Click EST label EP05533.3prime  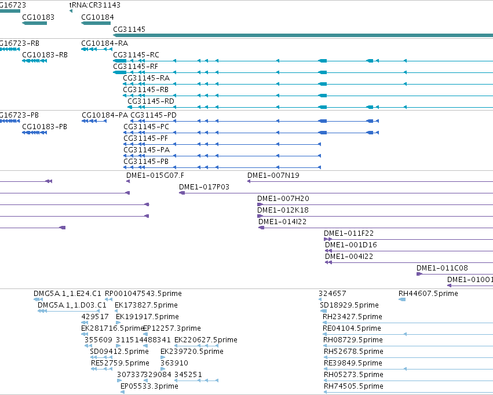click(149, 386)
